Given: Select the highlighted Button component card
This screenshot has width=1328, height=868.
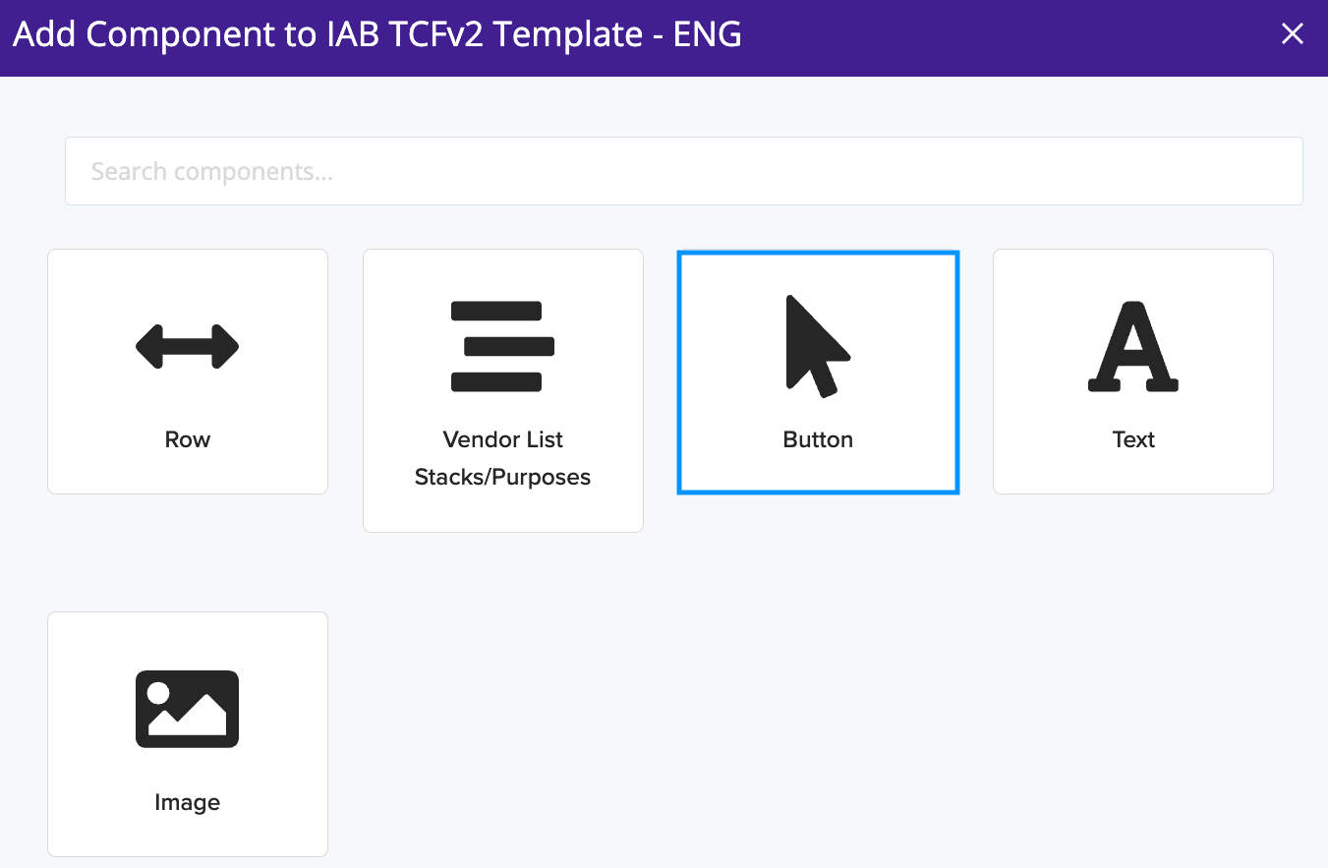Looking at the screenshot, I should pos(818,372).
